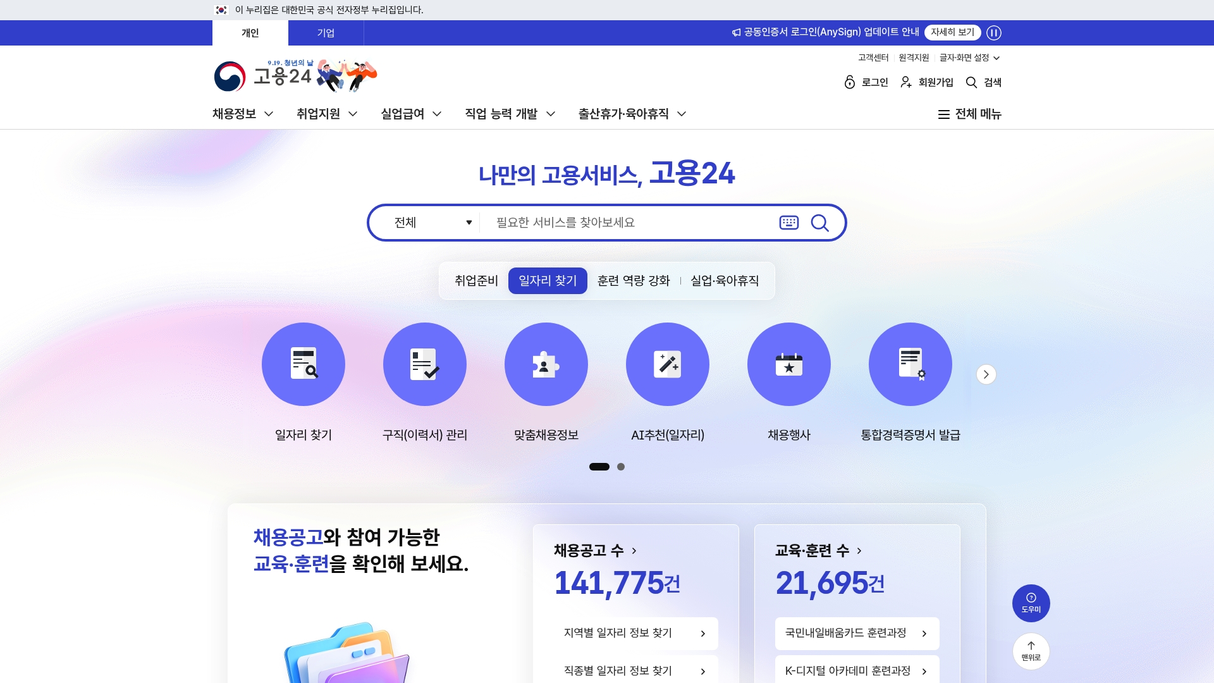
Task: Click the 141,775건 job count
Action: click(x=617, y=583)
